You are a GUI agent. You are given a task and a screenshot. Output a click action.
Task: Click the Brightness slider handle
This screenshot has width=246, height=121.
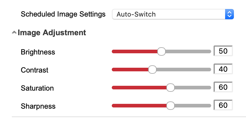click(x=161, y=51)
